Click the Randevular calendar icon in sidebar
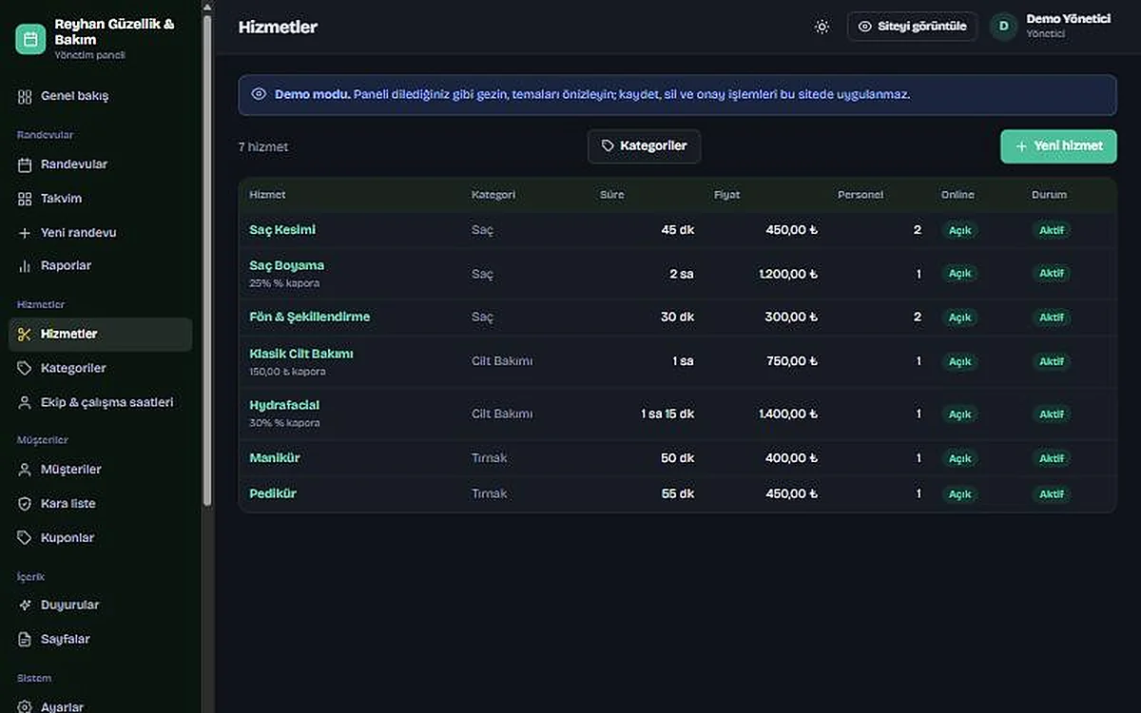This screenshot has width=1141, height=713. coord(25,164)
